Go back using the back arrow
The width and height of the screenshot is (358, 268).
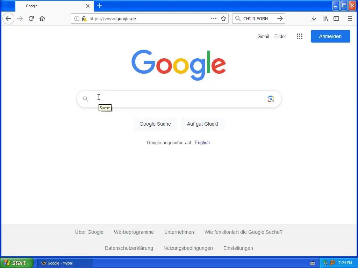coord(8,18)
